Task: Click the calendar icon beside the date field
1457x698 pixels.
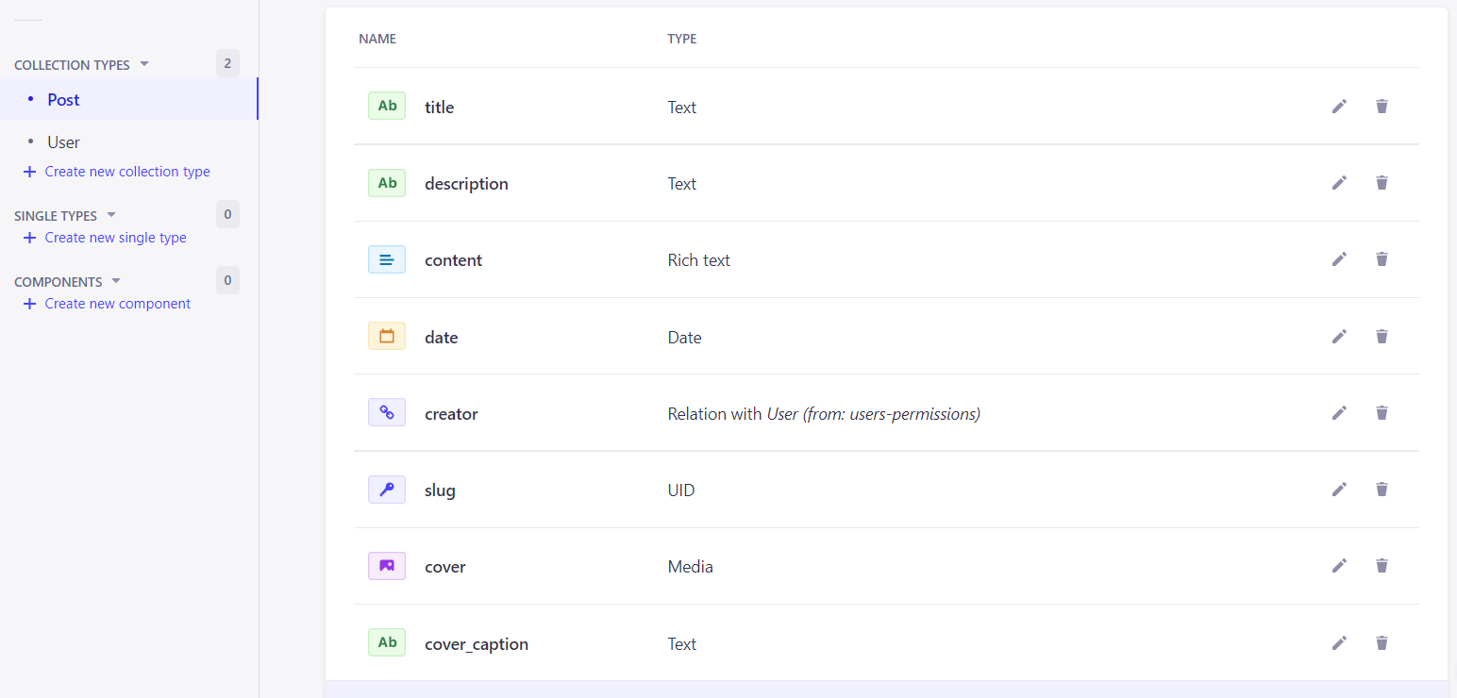Action: [386, 336]
